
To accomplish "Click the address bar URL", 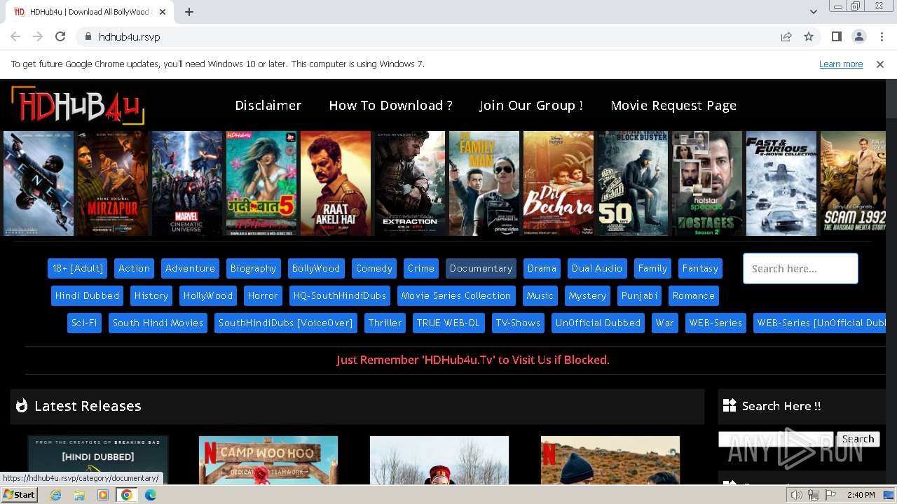I will (129, 37).
